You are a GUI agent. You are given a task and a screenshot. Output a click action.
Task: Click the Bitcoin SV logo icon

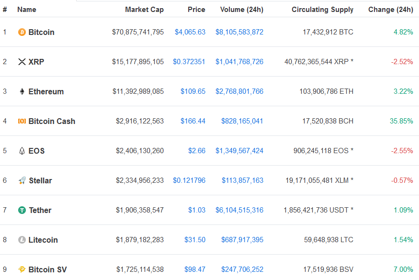point(22,269)
